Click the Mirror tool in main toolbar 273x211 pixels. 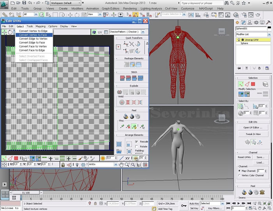coord(191,15)
